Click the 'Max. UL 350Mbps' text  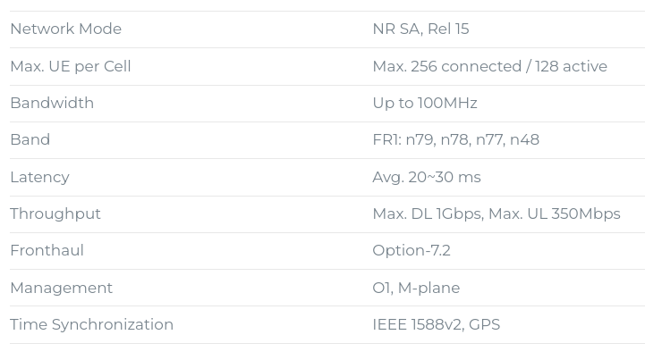[556, 213]
